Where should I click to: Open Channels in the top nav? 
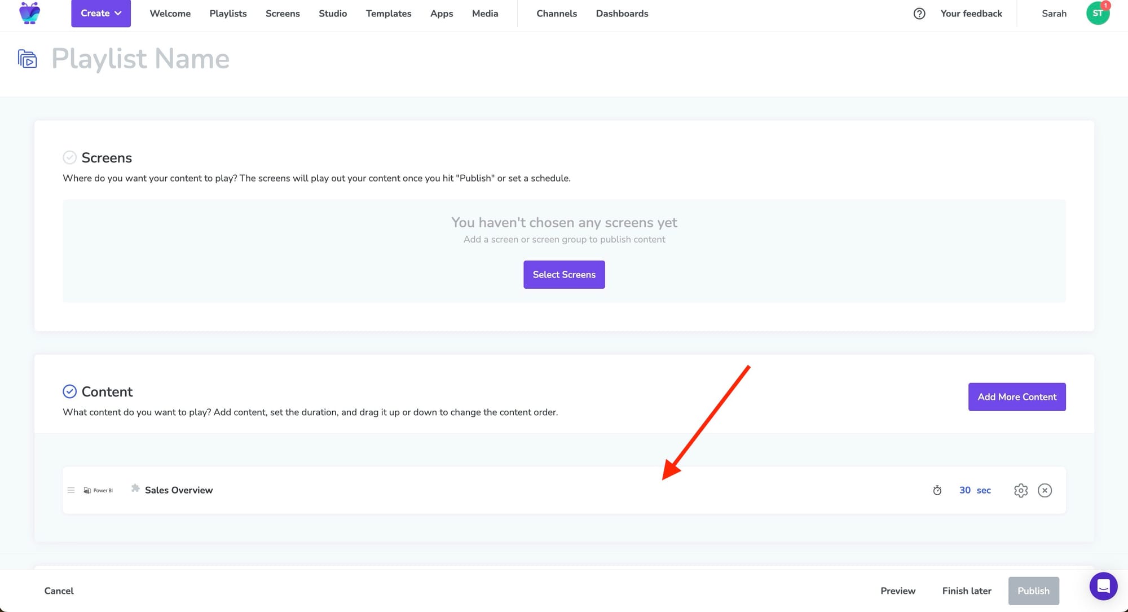coord(557,14)
